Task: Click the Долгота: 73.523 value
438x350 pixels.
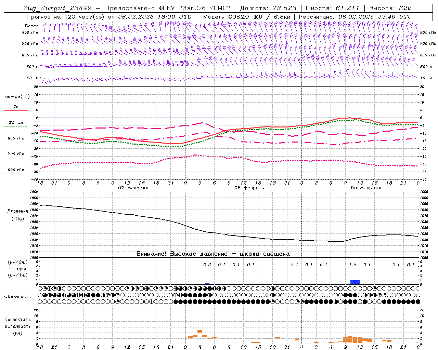Action: click(x=268, y=8)
